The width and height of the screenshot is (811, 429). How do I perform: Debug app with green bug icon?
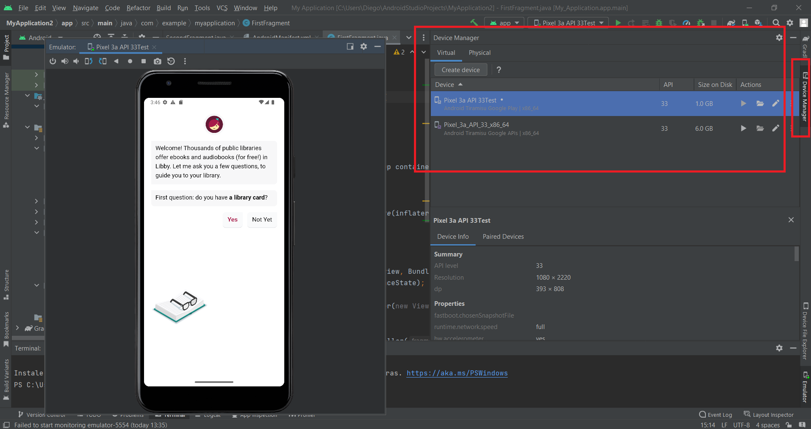click(659, 23)
